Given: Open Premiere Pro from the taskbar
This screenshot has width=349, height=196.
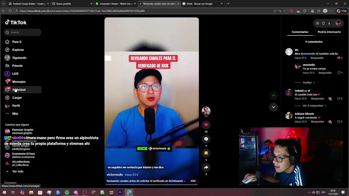Looking at the screenshot, I should (x=120, y=192).
